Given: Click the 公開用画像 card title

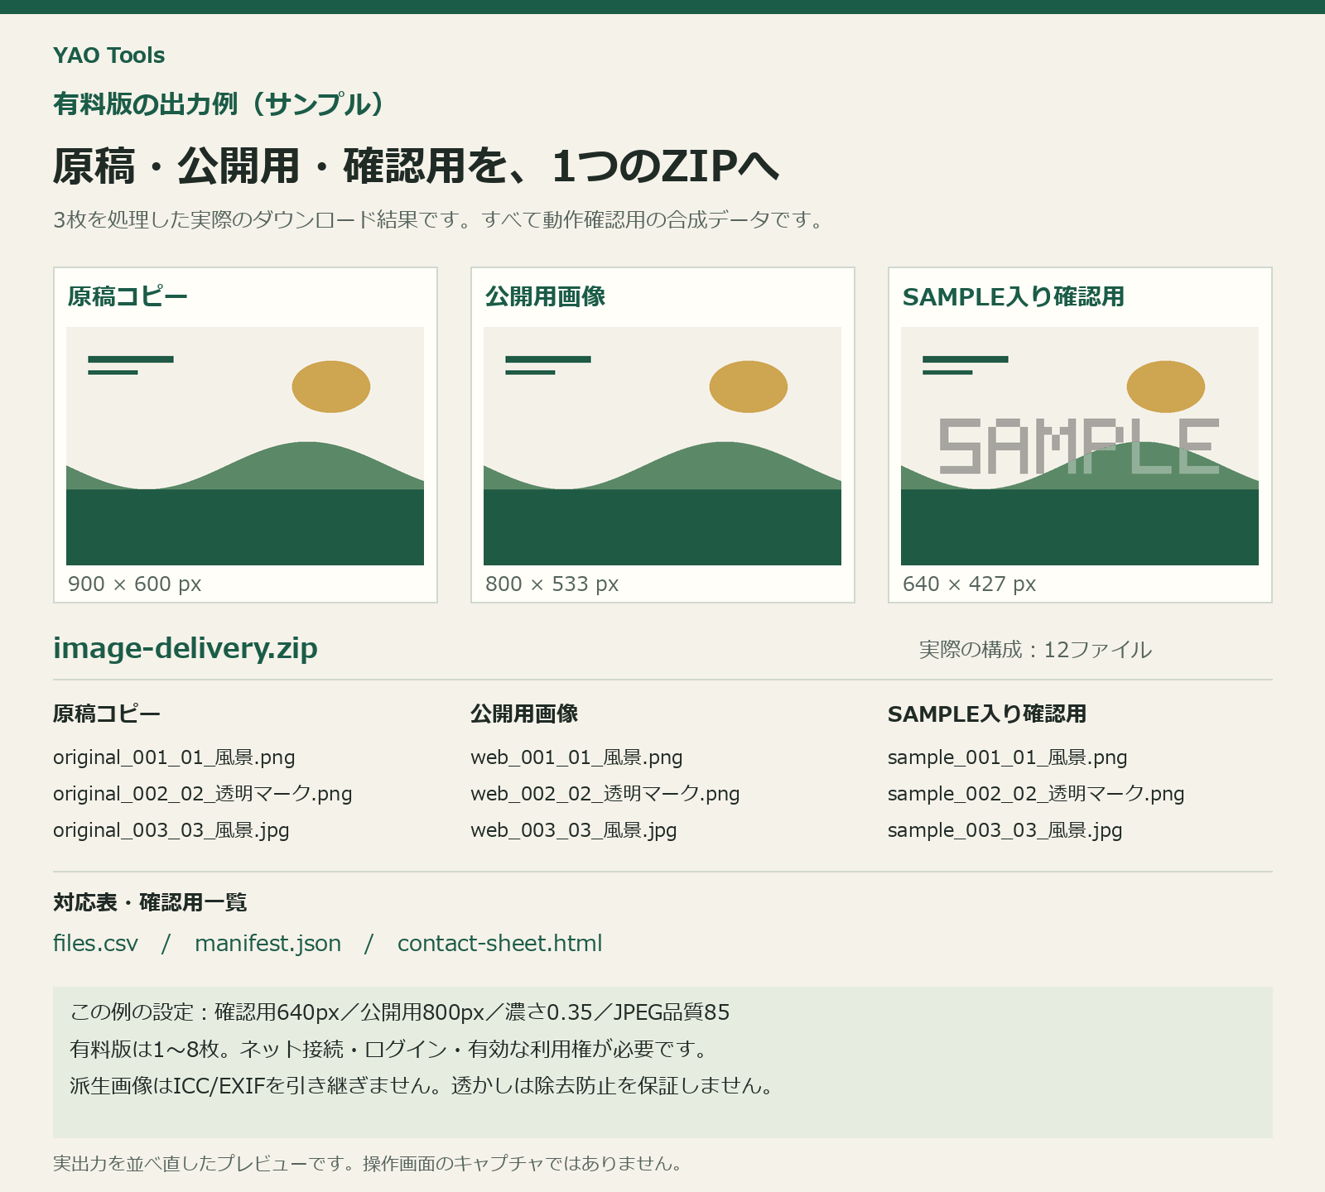Looking at the screenshot, I should (545, 296).
